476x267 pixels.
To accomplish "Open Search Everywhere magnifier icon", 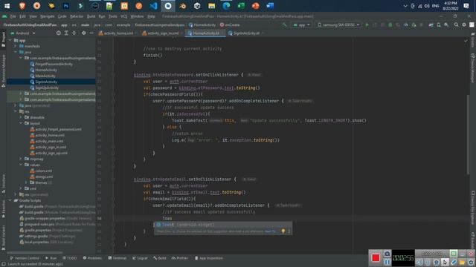I will [456, 24].
